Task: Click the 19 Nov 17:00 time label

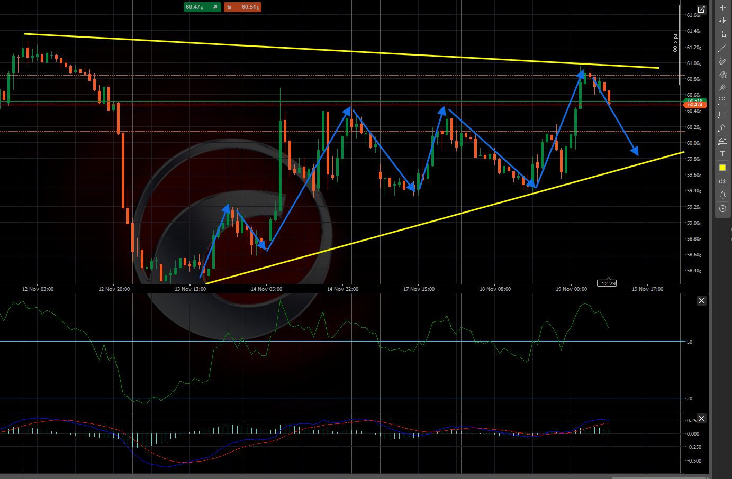Action: (x=647, y=289)
